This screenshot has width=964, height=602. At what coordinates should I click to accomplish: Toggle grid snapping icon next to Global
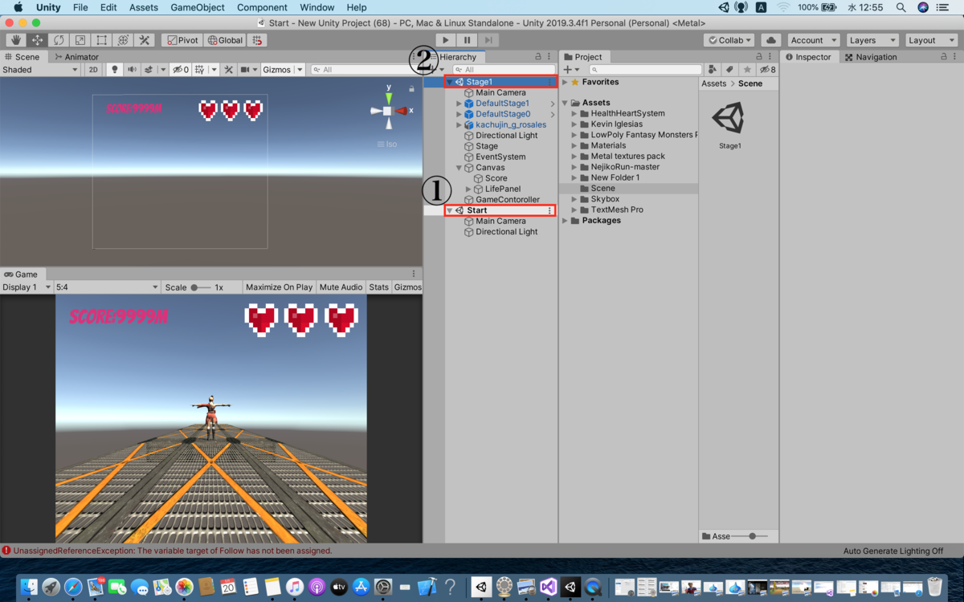click(x=257, y=40)
